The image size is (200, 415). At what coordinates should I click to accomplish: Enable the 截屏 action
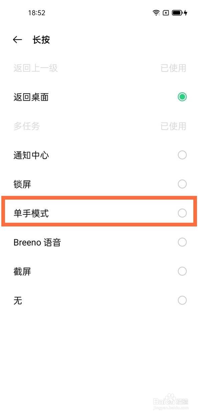coord(182,271)
